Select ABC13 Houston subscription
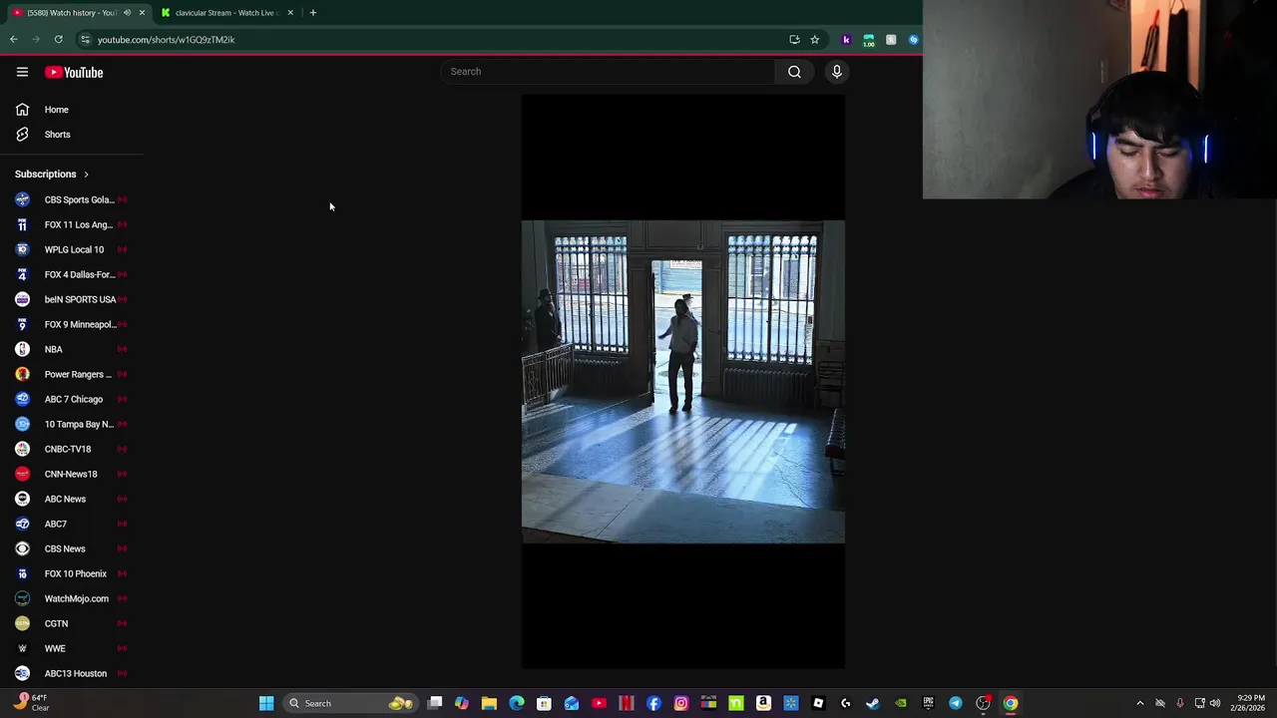 pos(72,673)
